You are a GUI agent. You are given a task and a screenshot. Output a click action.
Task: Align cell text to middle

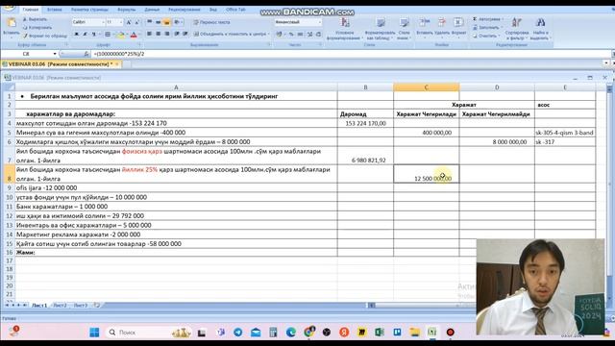158,22
